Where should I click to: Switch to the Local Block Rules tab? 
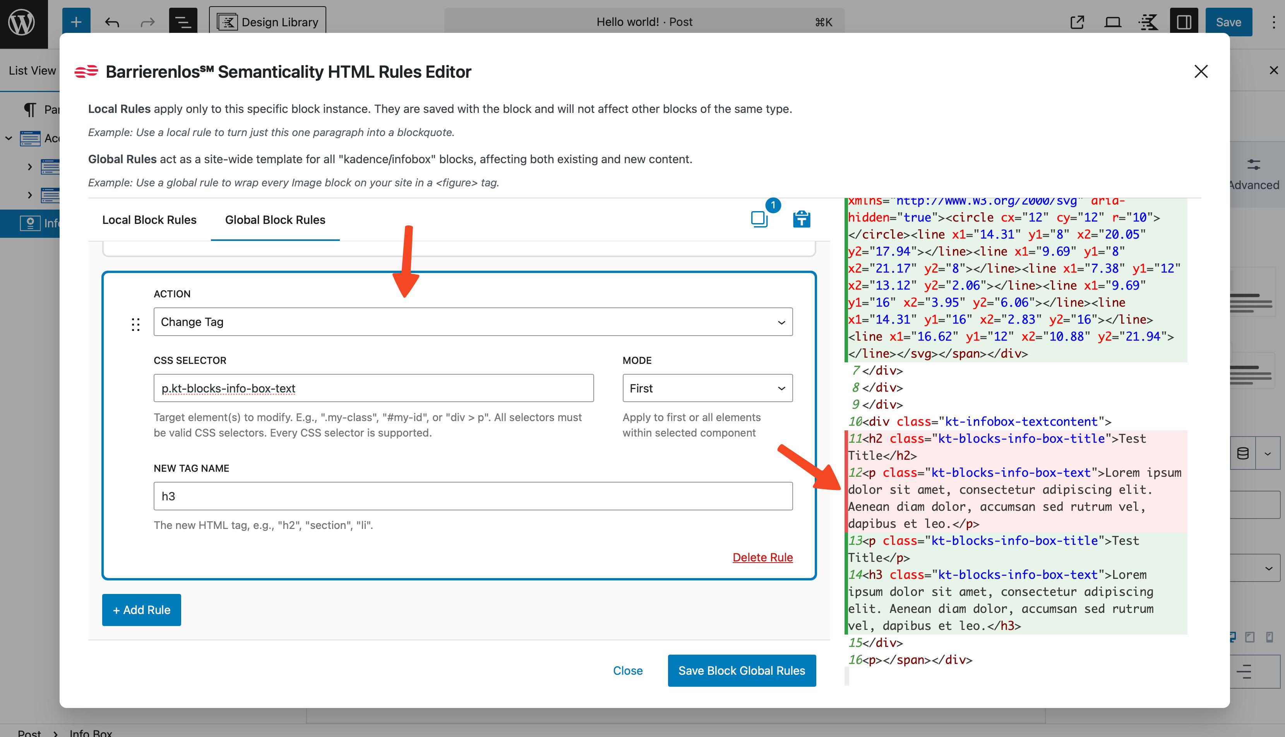coord(149,220)
